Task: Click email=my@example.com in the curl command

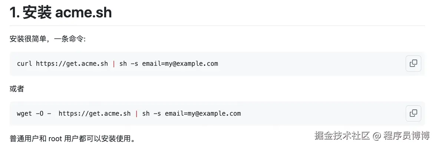Action: 180,64
